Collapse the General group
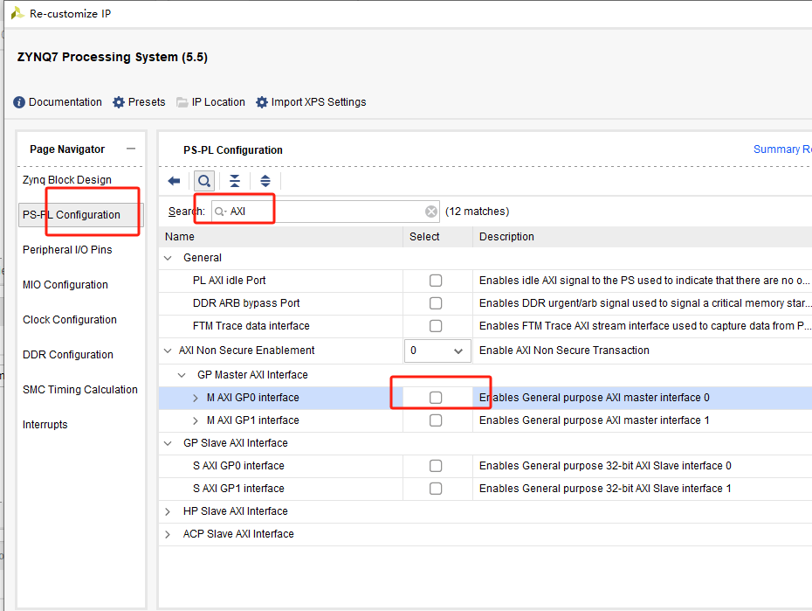This screenshot has height=611, width=812. click(168, 258)
